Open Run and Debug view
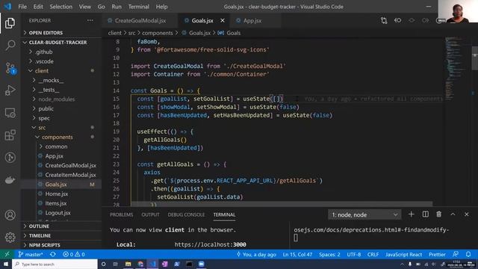478x269 pixels. [10, 90]
